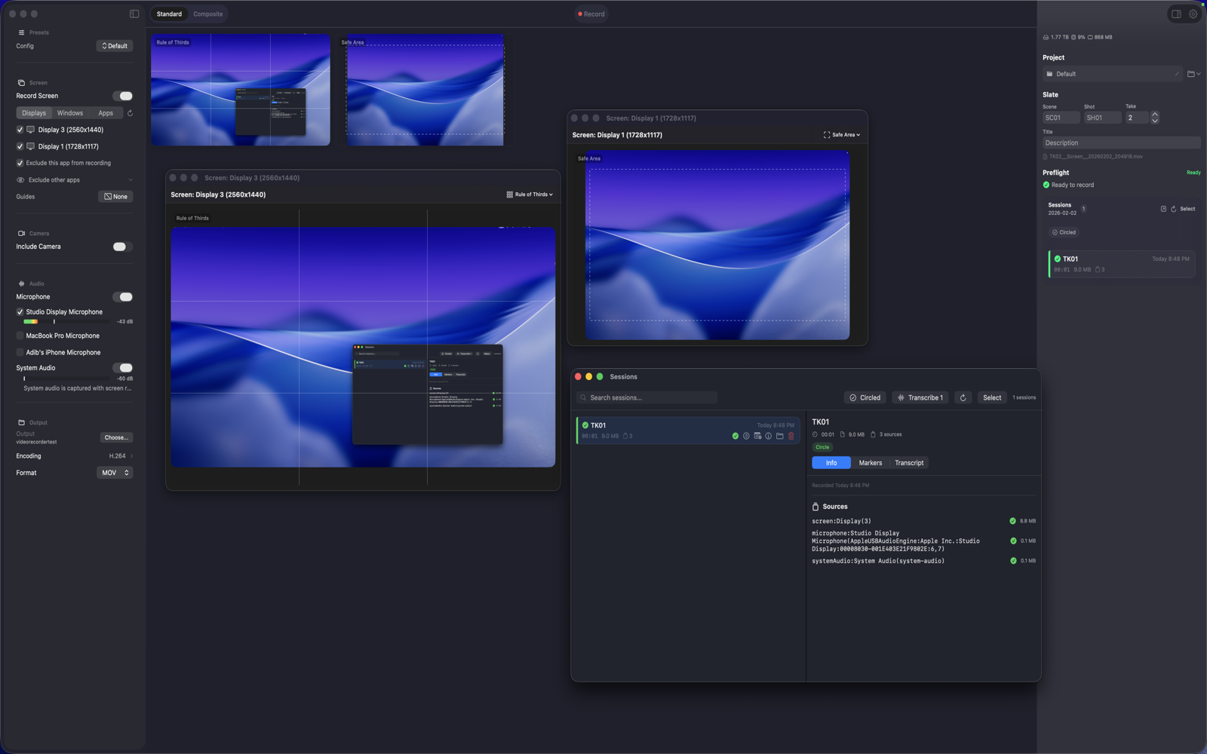Viewport: 1207px width, 754px height.
Task: Open app settings with the gear icon
Action: pyautogui.click(x=1193, y=14)
